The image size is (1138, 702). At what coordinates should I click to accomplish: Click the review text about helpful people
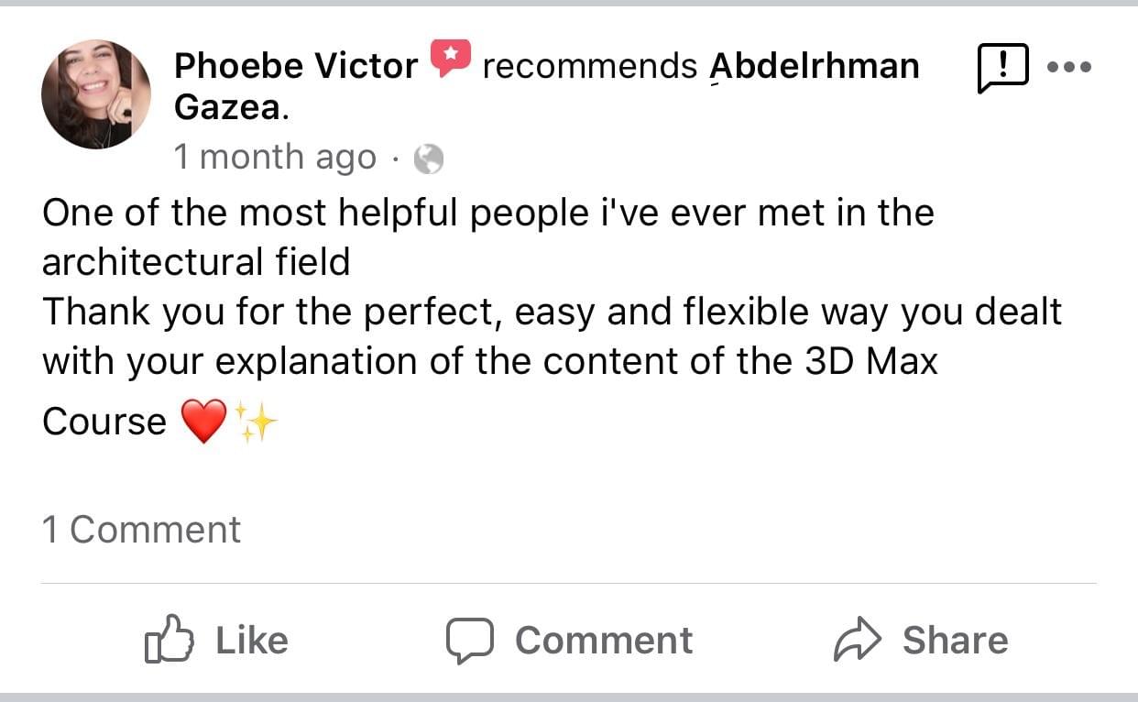[x=487, y=213]
